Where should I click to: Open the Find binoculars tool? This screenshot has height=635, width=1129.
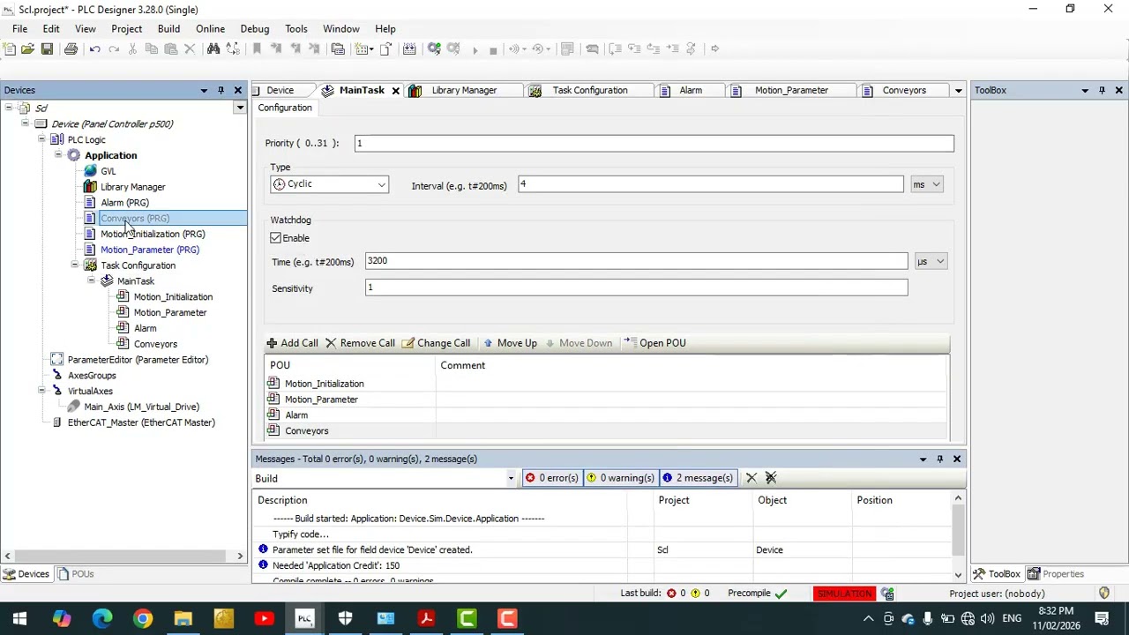click(x=213, y=49)
